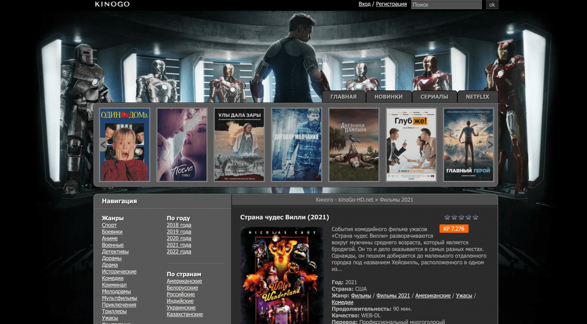Image resolution: width=587 pixels, height=324 pixels.
Task: Go to the NETFLIX tab
Action: 477,97
